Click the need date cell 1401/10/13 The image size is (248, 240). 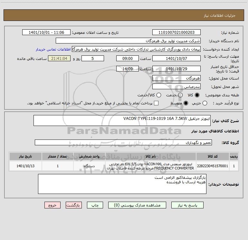coord(25,166)
